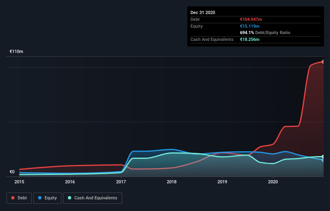Click the 2018 x-axis label
Image resolution: width=330 pixels, height=211 pixels.
coord(172,182)
